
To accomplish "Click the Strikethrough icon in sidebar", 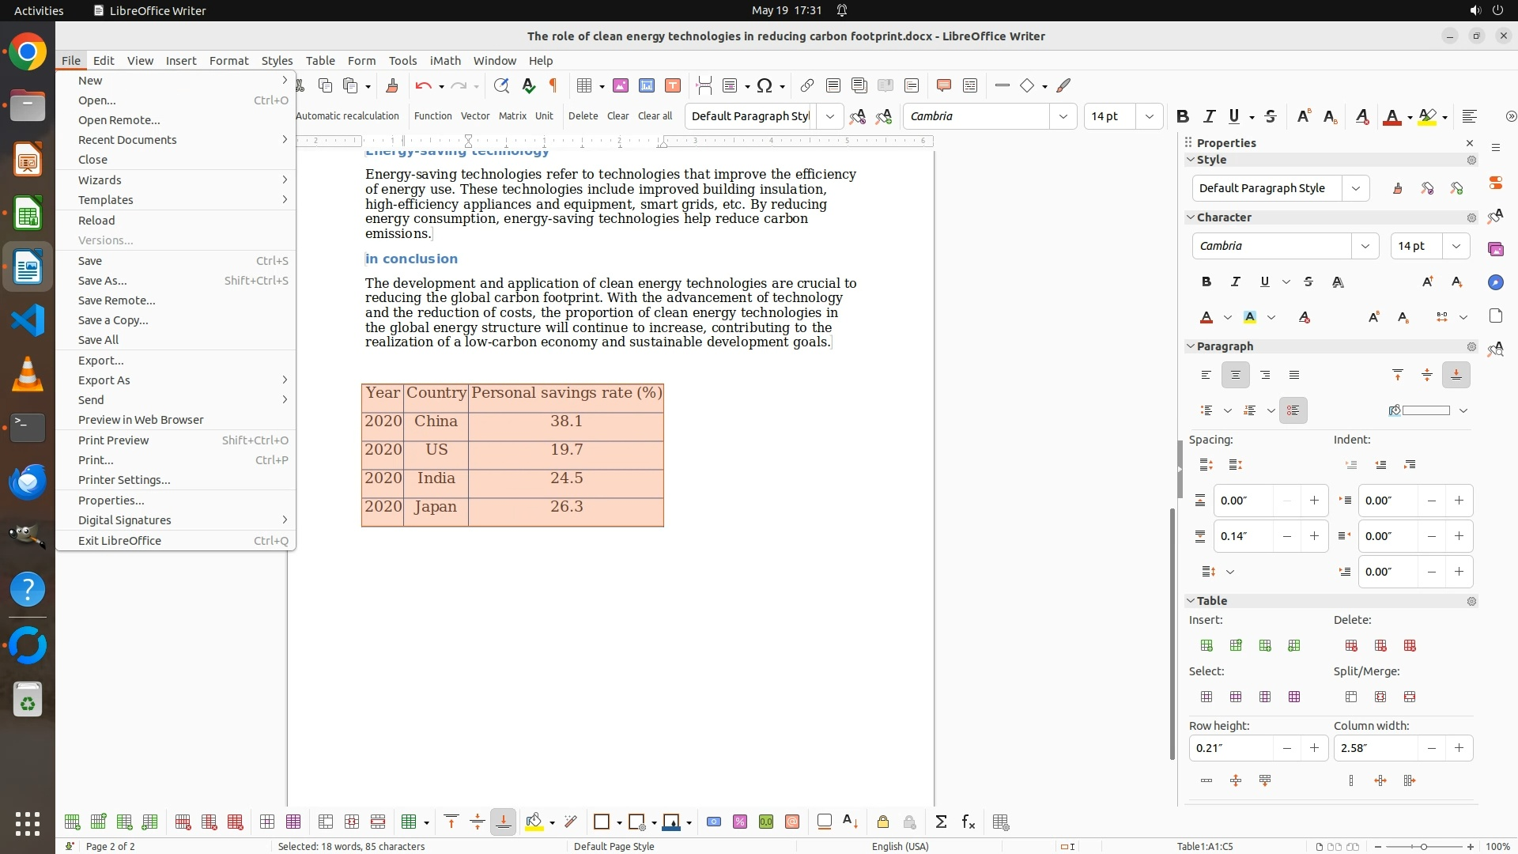I will pyautogui.click(x=1308, y=282).
